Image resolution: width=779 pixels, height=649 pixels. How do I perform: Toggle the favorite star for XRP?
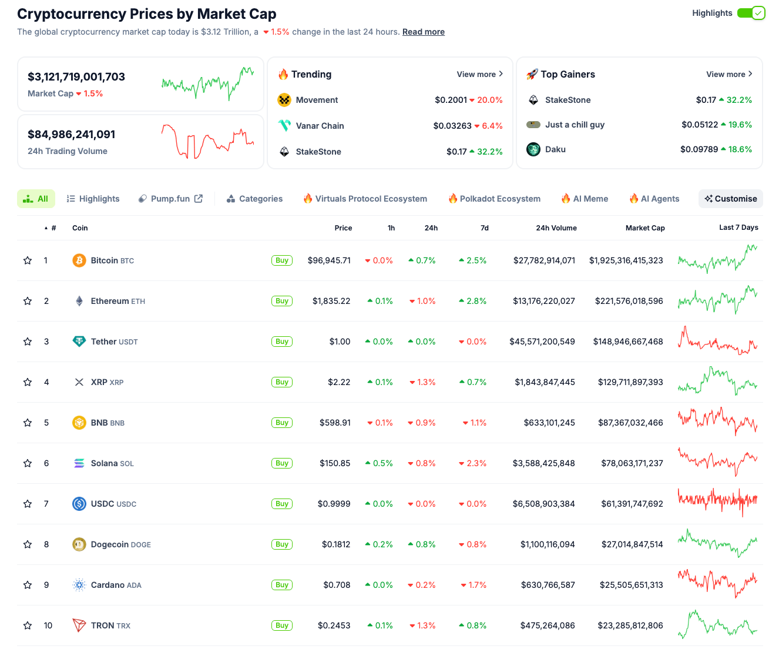tap(27, 382)
